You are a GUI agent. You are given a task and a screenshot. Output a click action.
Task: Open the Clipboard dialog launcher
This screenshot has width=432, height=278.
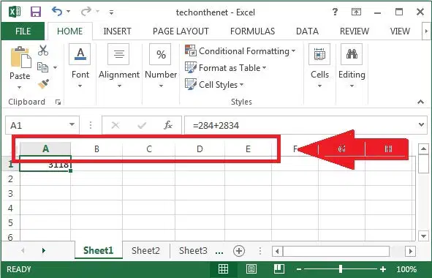tap(58, 102)
